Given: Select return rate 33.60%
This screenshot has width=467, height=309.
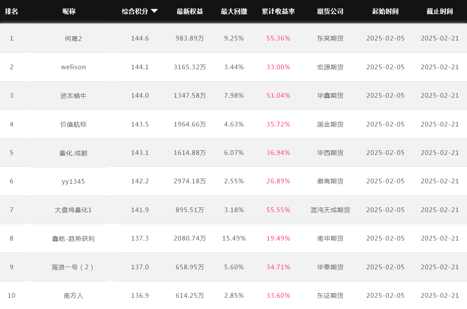Looking at the screenshot, I should tap(279, 296).
